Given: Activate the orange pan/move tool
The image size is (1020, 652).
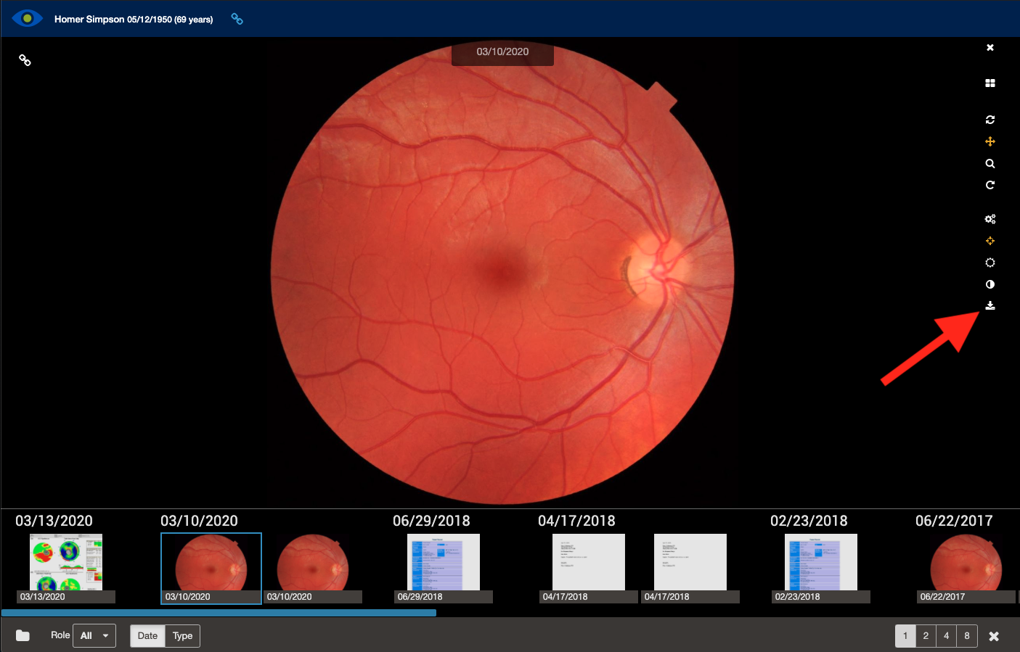Looking at the screenshot, I should 990,141.
